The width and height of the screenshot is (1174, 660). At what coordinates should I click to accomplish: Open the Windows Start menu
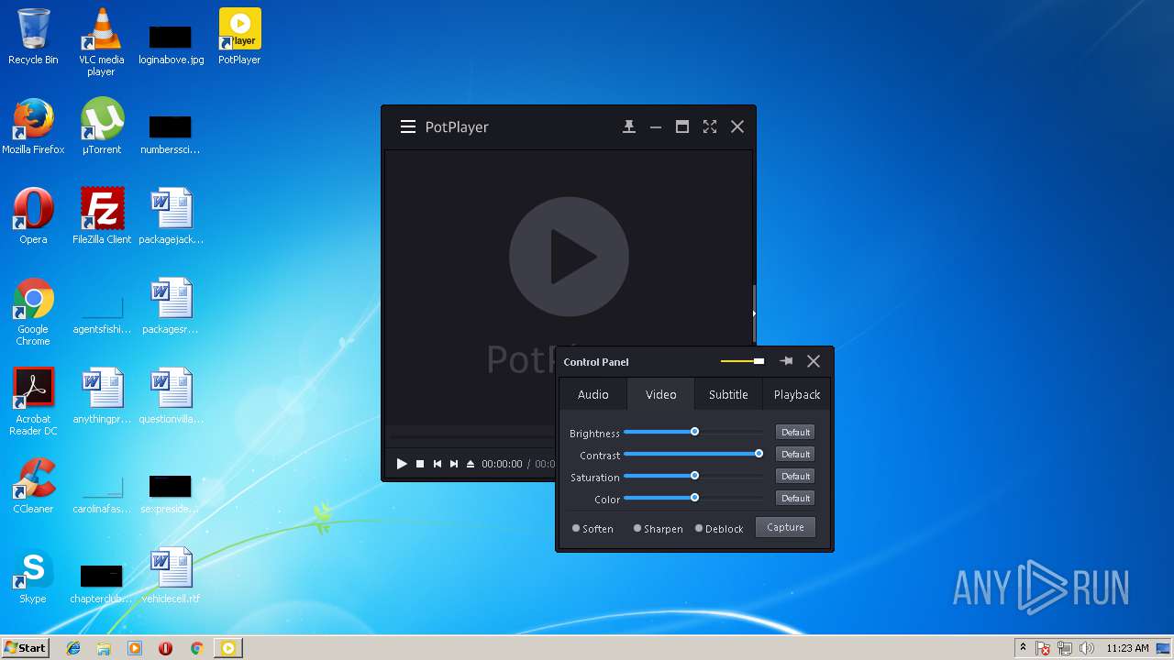tap(25, 648)
